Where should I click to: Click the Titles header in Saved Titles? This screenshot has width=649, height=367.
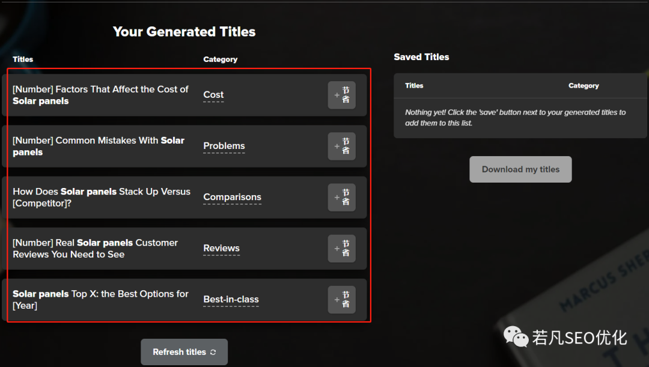414,86
